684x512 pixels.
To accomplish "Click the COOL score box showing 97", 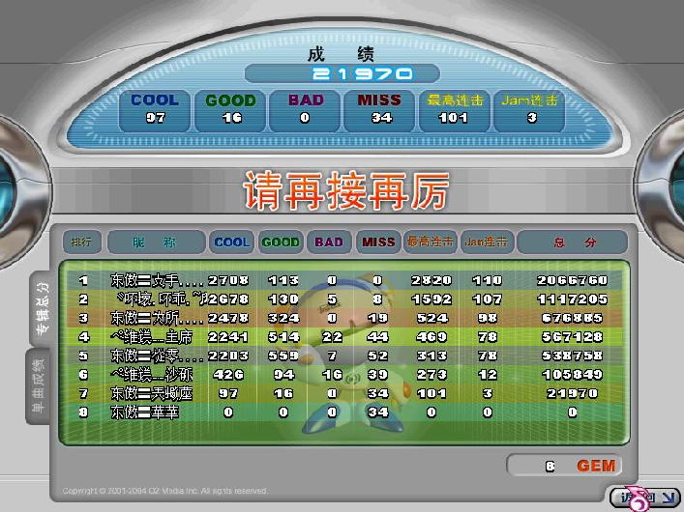I will click(155, 108).
